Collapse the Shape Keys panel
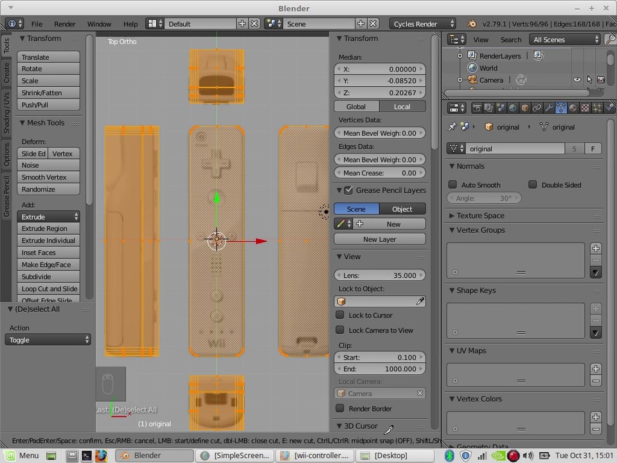Screen dimensions: 617x463 pyautogui.click(x=452, y=291)
